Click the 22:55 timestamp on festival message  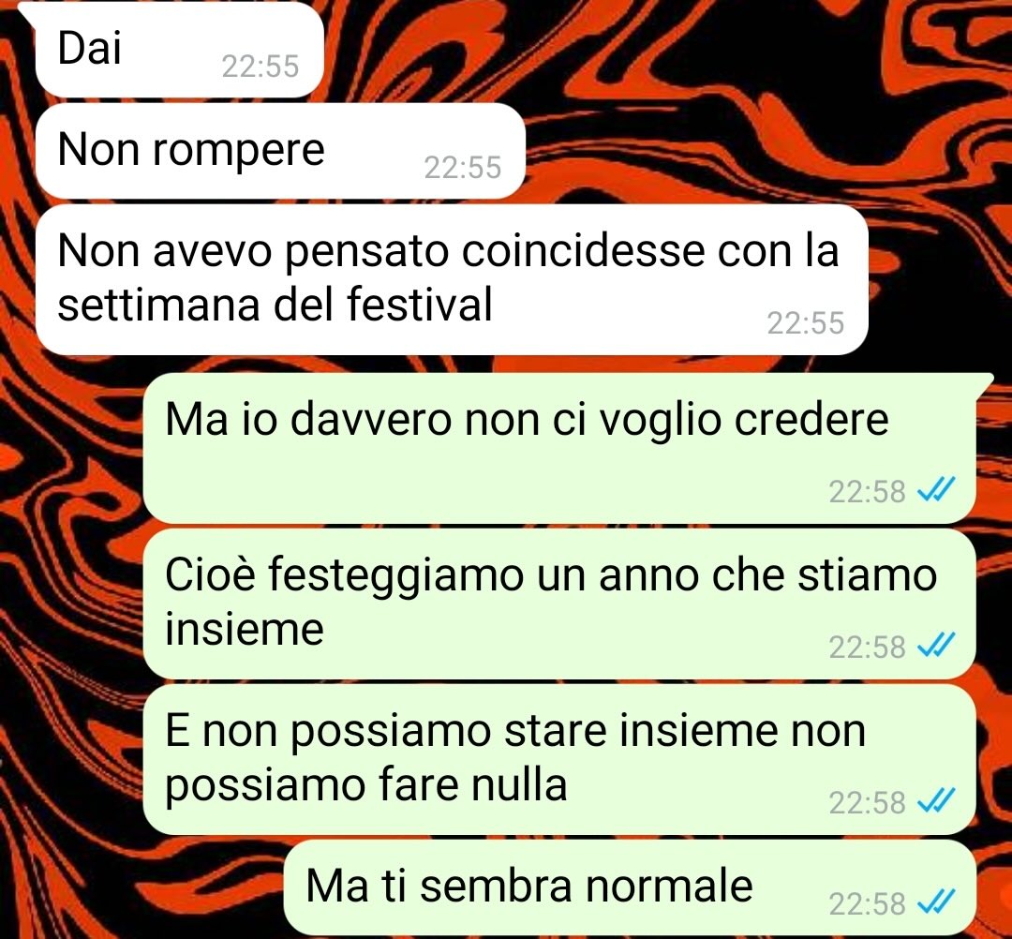click(x=806, y=323)
